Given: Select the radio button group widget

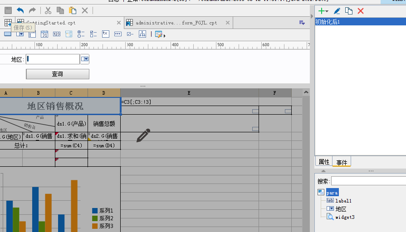Looking at the screenshot, I should [x=81, y=34].
